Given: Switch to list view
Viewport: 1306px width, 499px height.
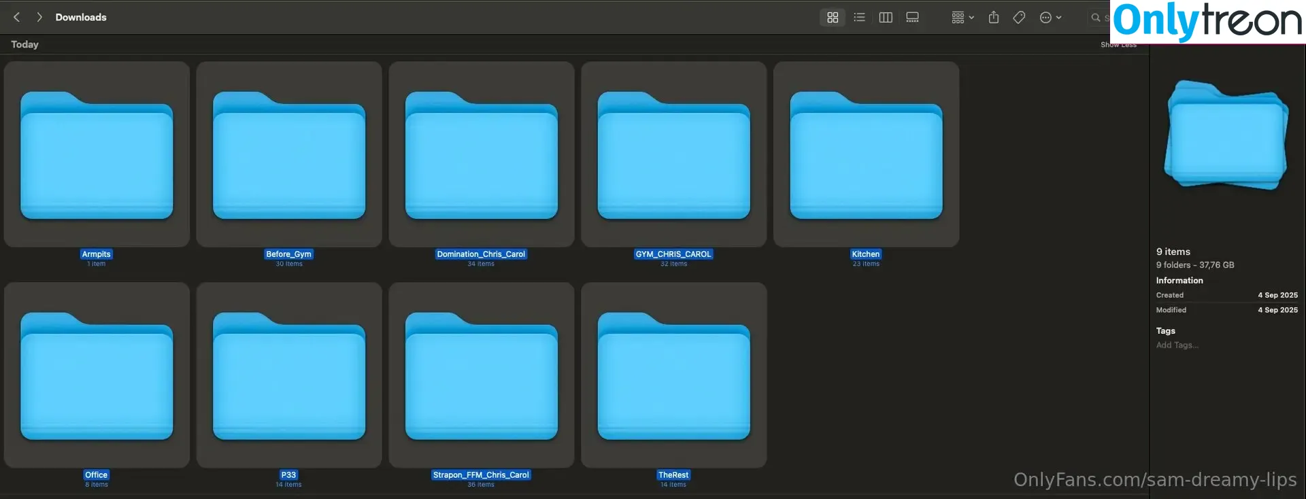Looking at the screenshot, I should point(859,18).
